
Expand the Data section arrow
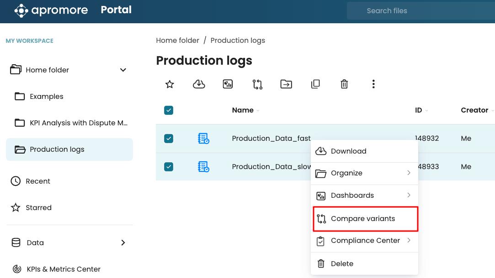[x=123, y=243]
